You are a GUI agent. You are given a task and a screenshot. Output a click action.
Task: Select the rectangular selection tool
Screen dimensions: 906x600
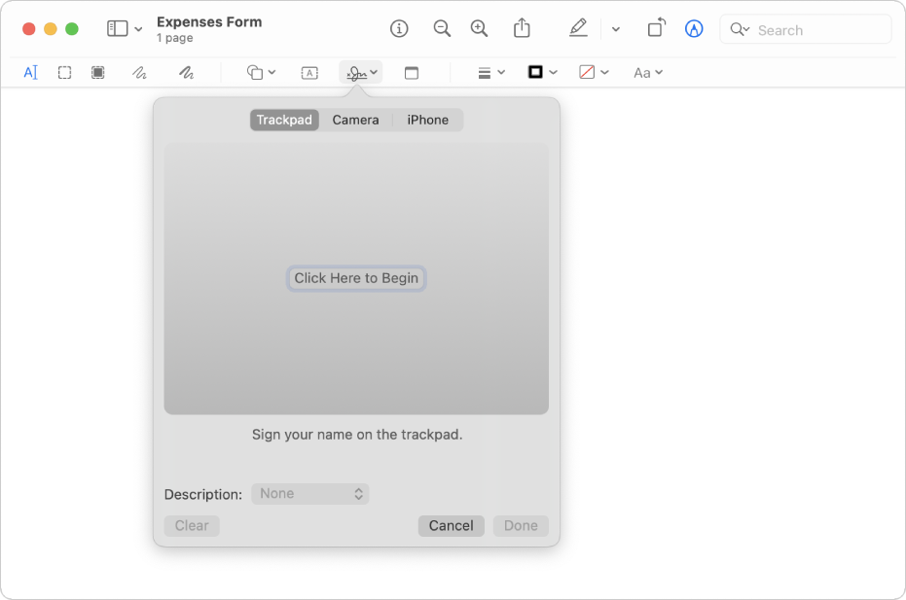coord(64,71)
